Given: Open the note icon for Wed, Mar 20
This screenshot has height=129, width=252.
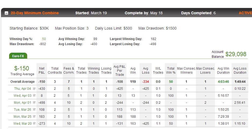Looking at the screenshot, I should 34,124.
